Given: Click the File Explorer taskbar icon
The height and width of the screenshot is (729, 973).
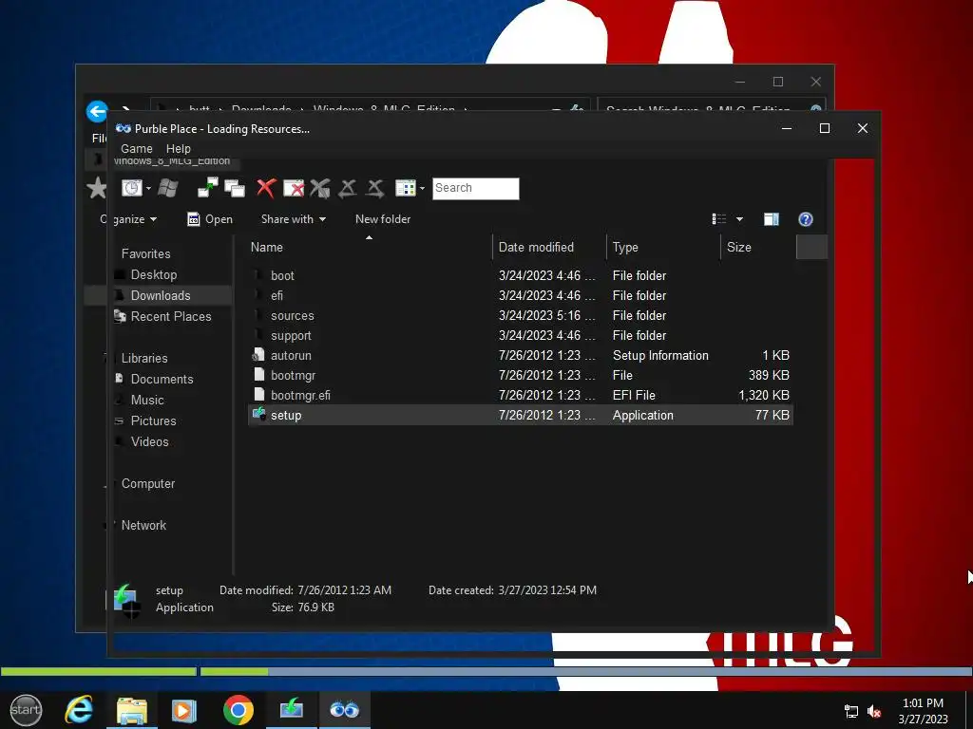Looking at the screenshot, I should pos(132,710).
